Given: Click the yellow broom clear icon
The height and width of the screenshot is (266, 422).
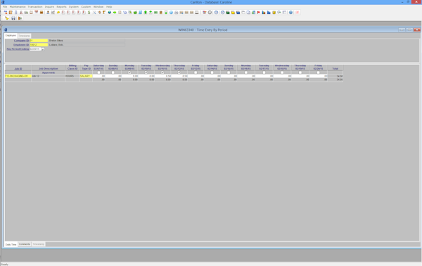Looking at the screenshot, I should [7, 18].
